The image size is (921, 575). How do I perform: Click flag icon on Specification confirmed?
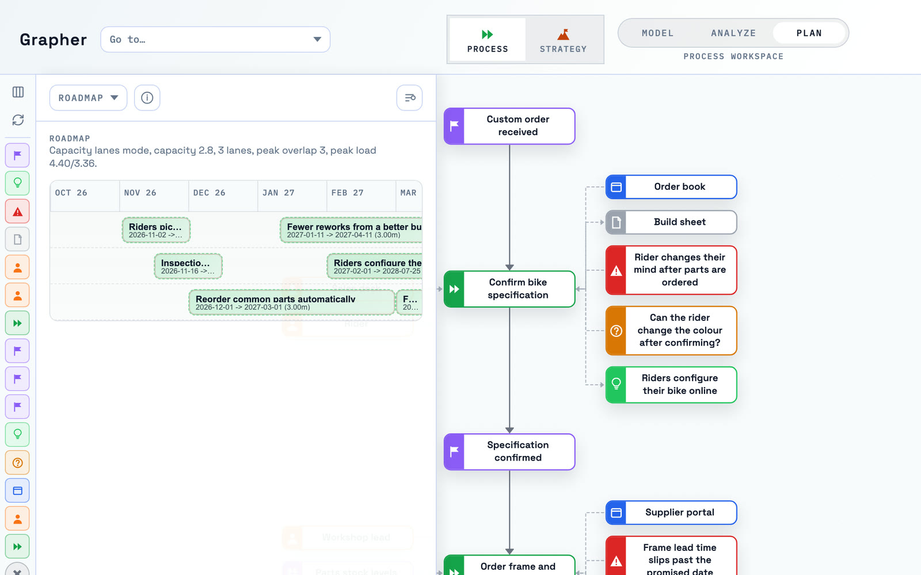click(x=454, y=452)
